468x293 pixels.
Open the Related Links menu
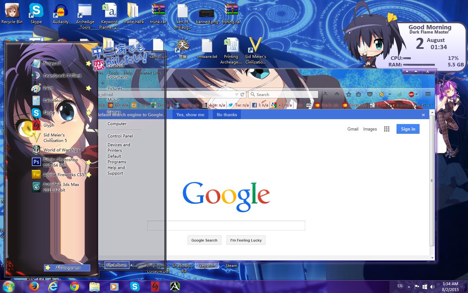tap(150, 73)
